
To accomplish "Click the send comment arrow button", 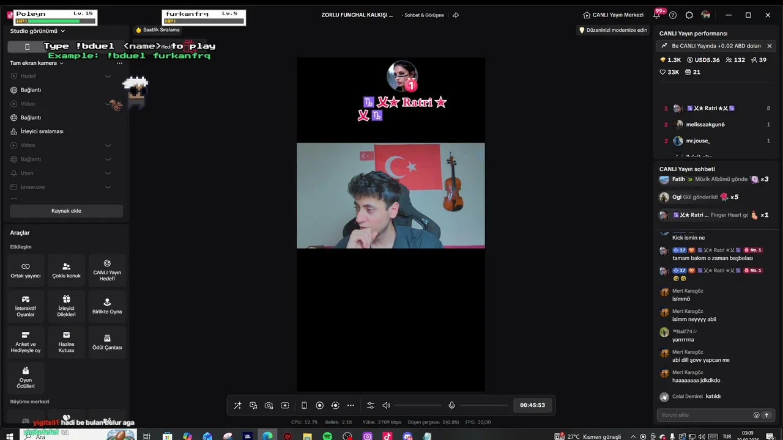I will (766, 415).
